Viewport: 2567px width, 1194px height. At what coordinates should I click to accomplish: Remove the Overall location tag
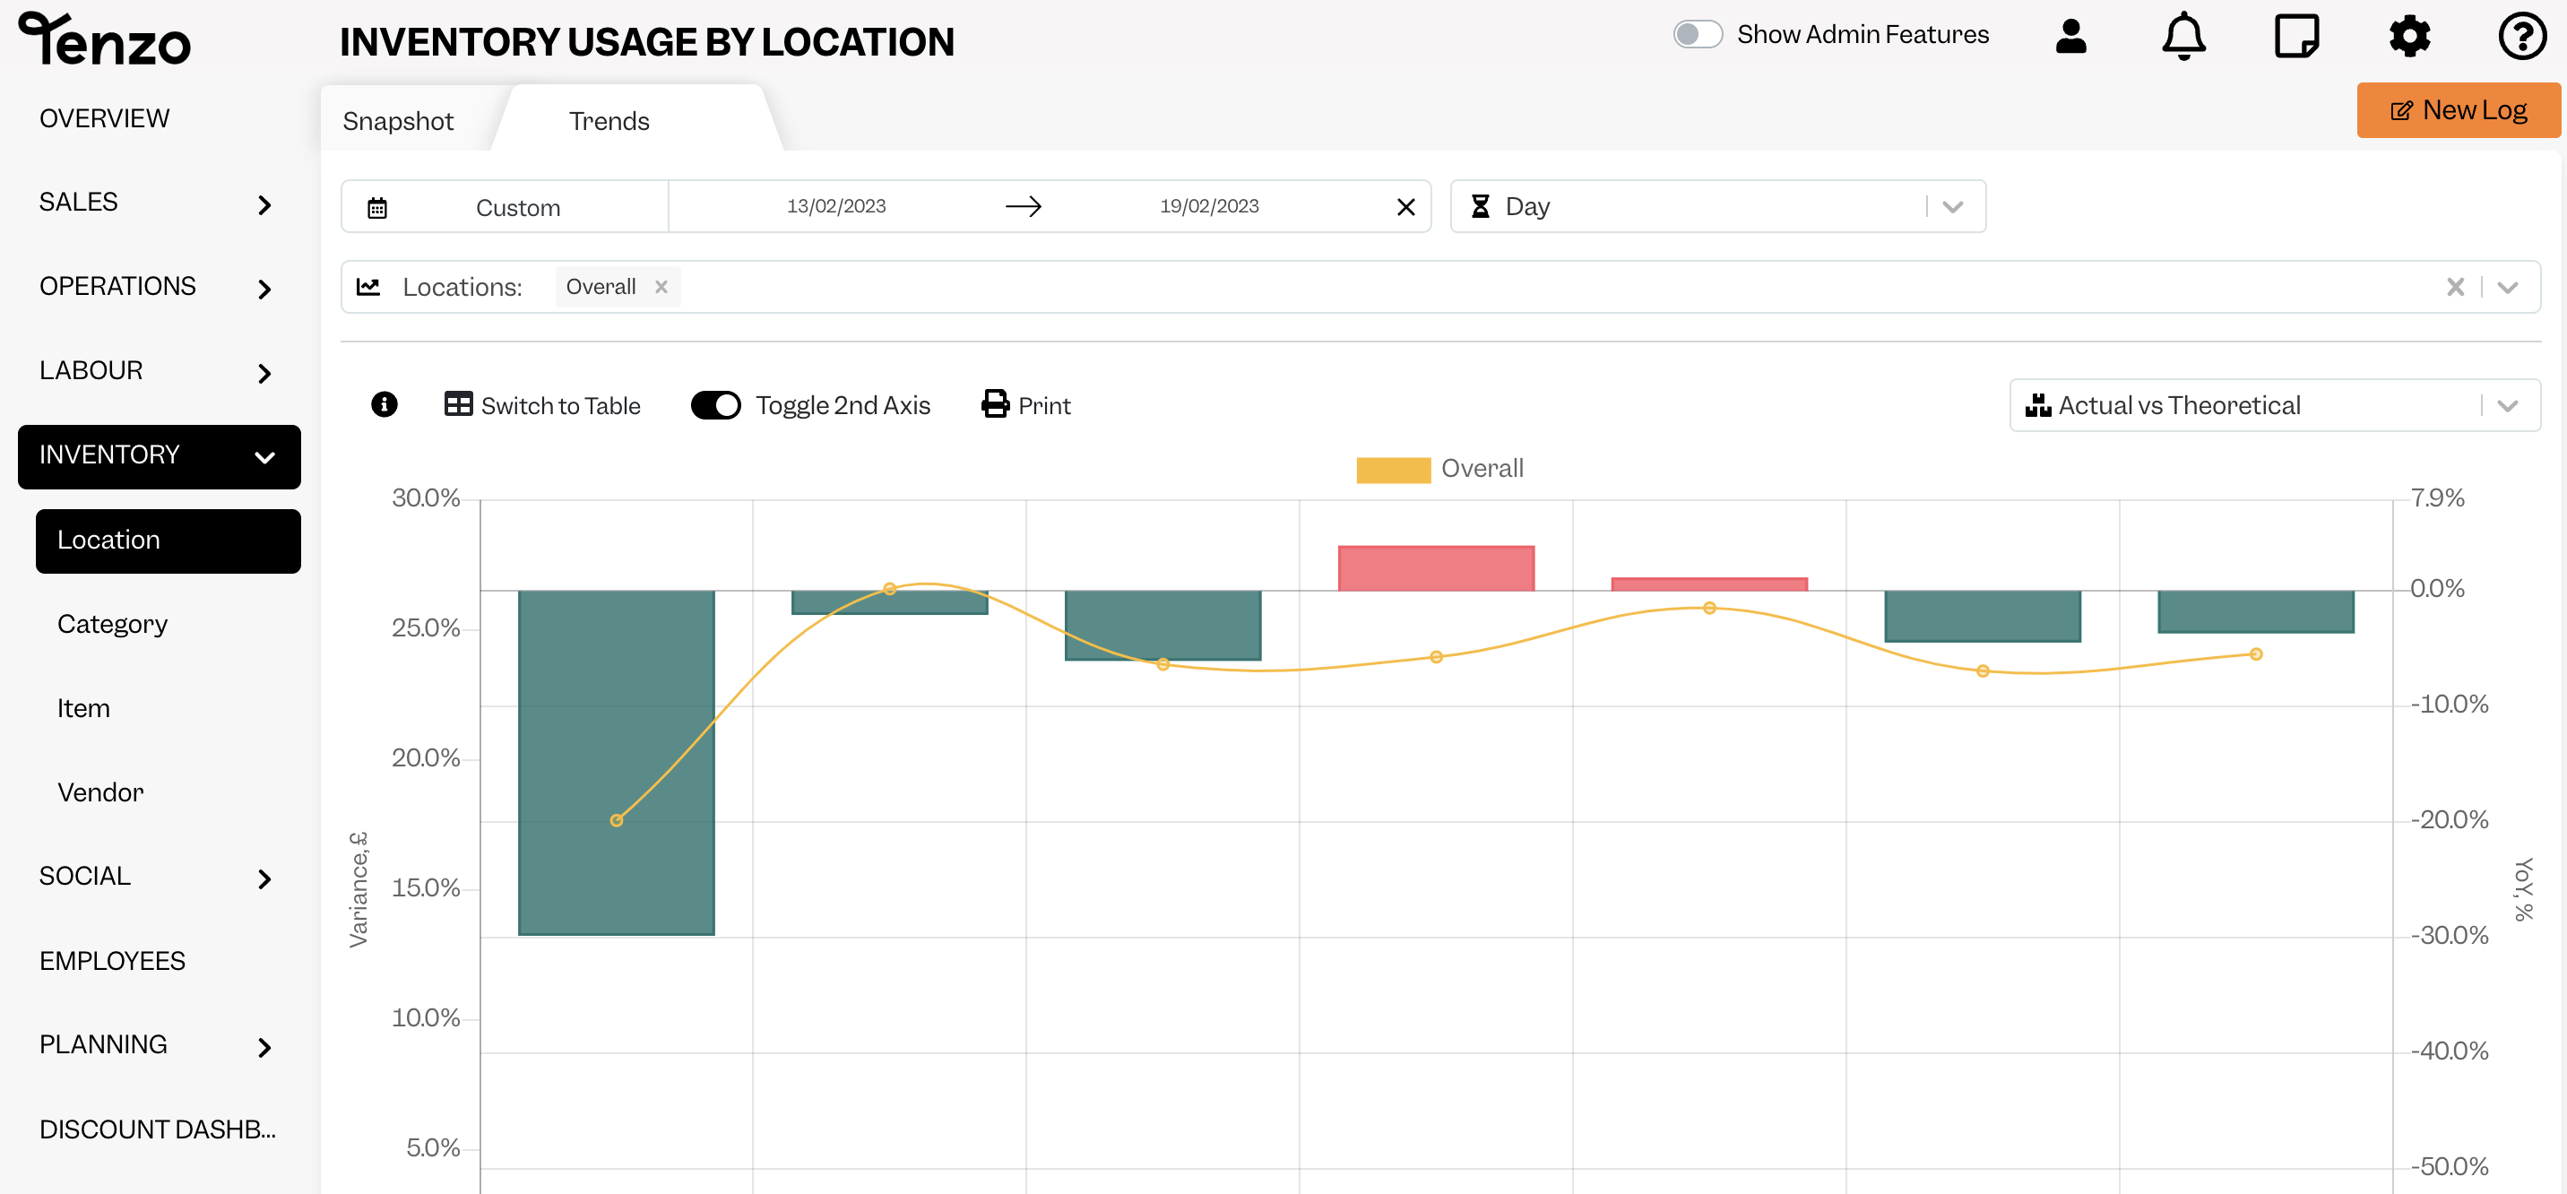pos(661,287)
